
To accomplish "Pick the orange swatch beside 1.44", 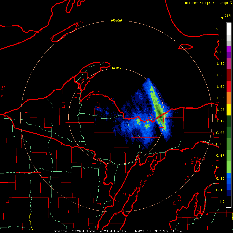I will coord(229,98).
